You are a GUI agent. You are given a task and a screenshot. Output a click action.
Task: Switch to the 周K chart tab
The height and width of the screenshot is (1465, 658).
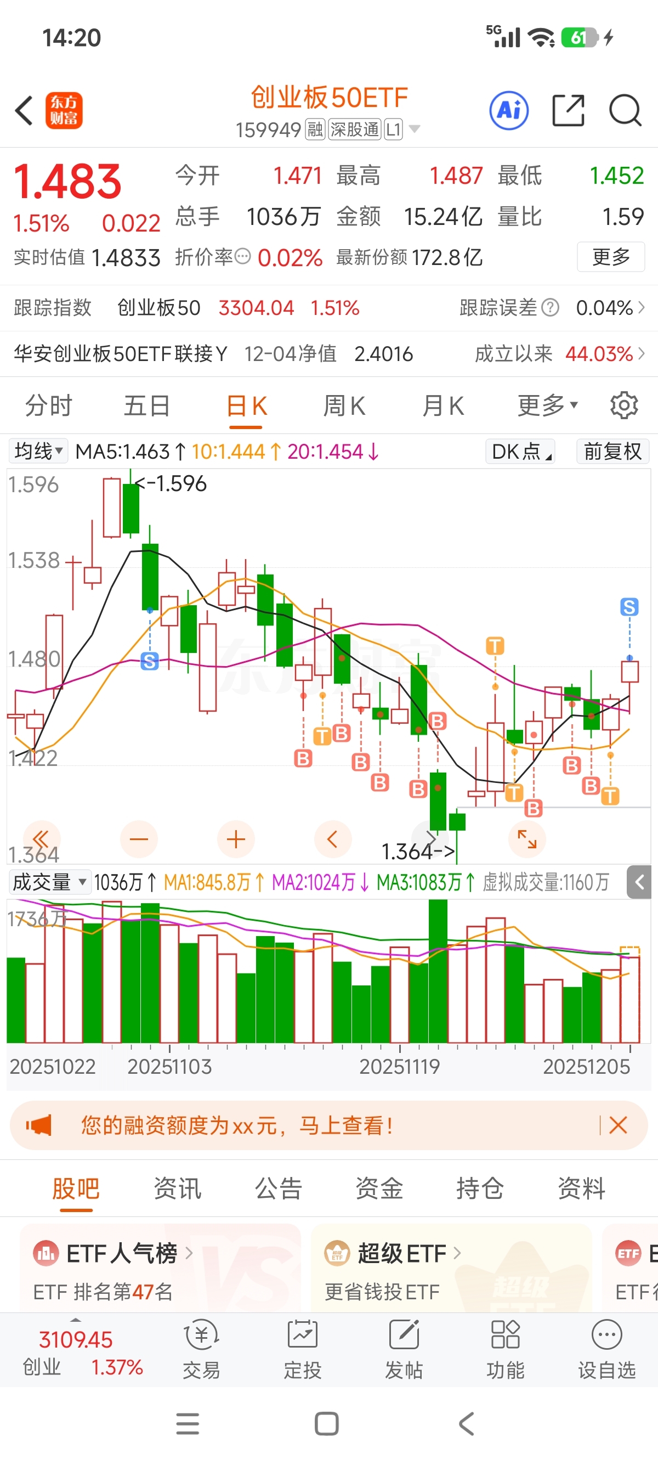tap(344, 405)
